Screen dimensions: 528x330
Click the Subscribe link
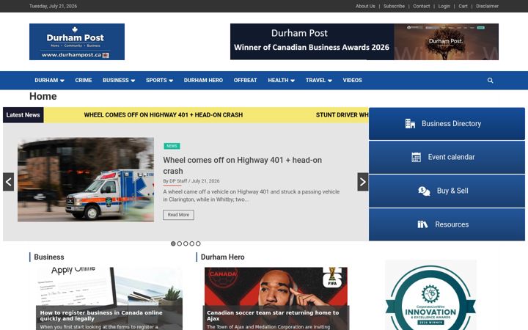point(394,6)
